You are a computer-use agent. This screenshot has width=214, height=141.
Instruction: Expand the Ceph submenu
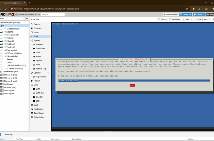[48, 105]
